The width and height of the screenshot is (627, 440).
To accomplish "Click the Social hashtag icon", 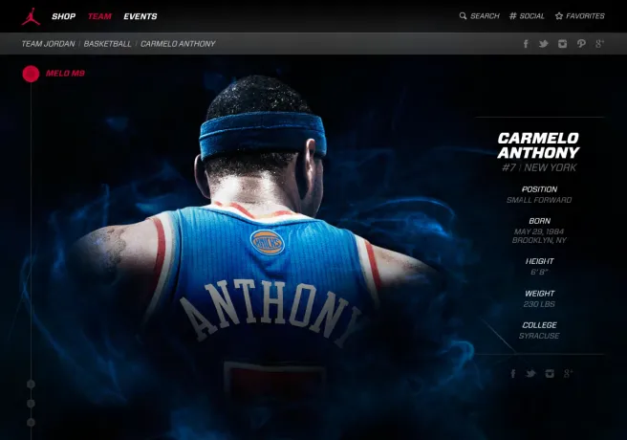I will pos(513,16).
